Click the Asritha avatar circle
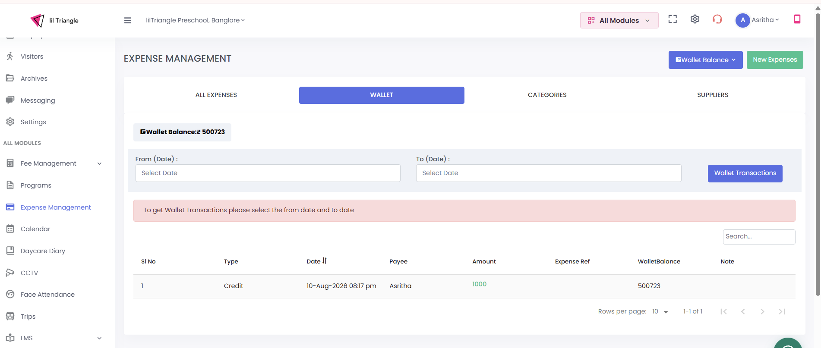Screen dimensions: 821x348 742,20
